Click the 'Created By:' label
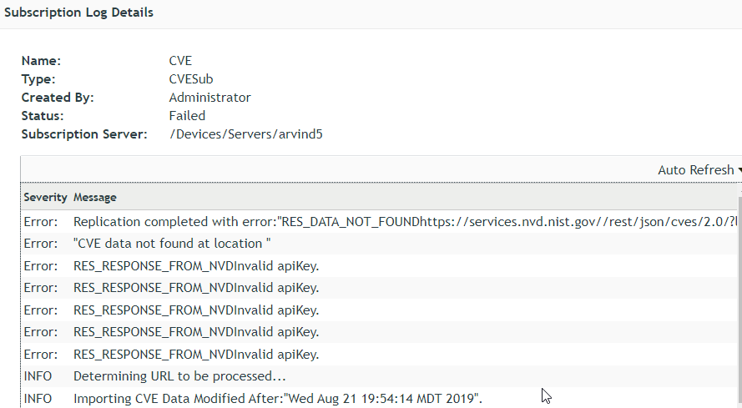The image size is (742, 408). click(x=58, y=98)
